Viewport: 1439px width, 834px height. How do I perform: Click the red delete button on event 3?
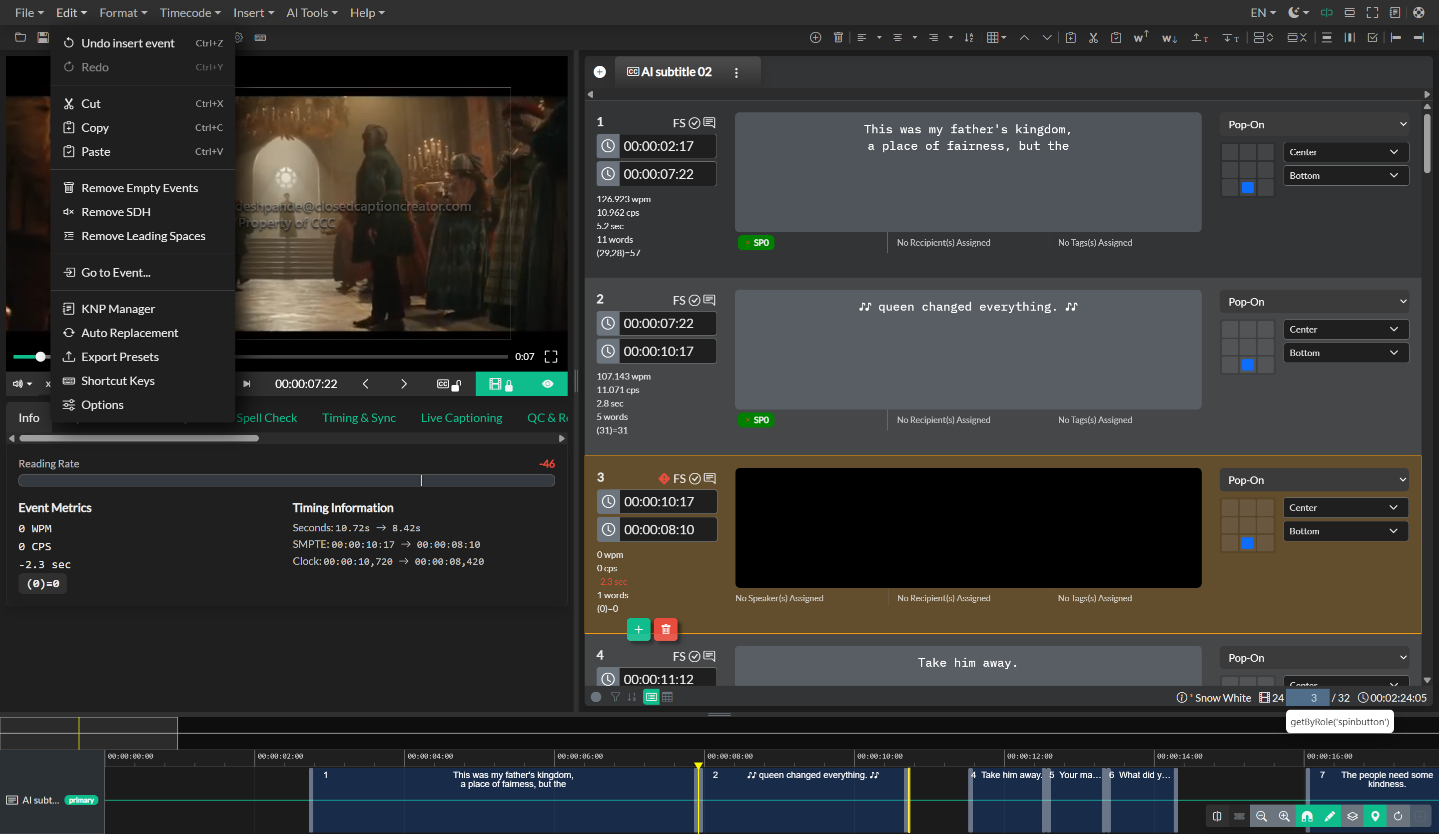665,629
